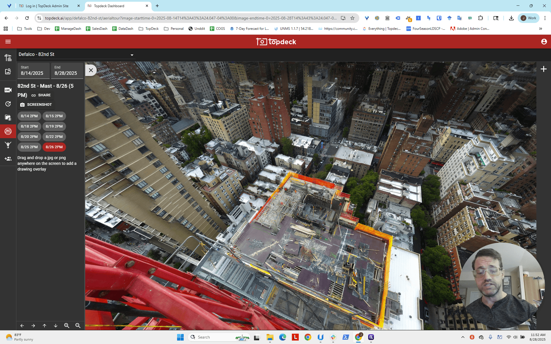Image resolution: width=551 pixels, height=344 pixels.
Task: Open File Explorer from taskbar
Action: 270,337
